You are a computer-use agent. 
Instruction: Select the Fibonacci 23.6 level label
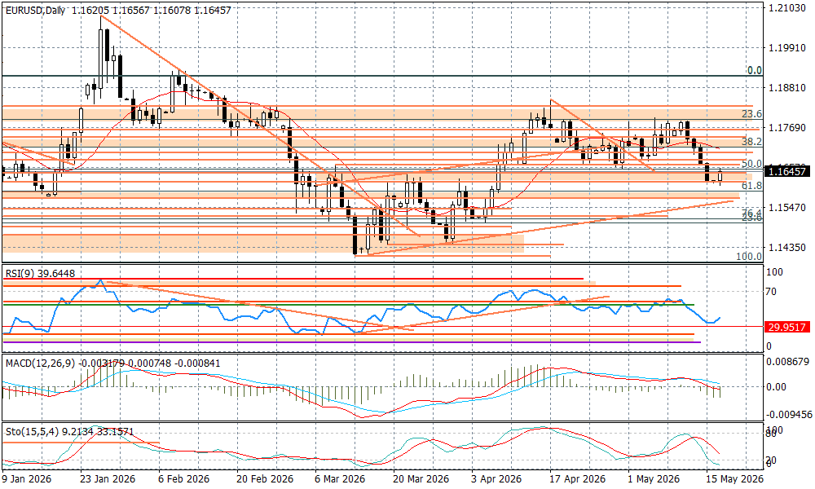(751, 114)
